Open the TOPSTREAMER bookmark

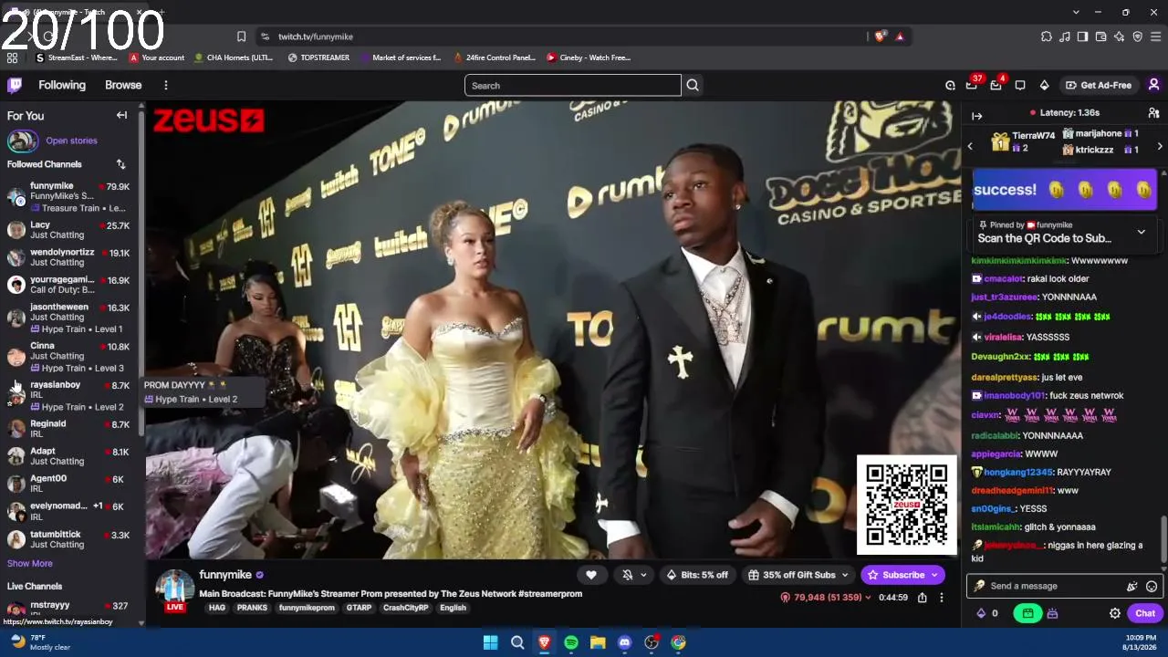(318, 57)
